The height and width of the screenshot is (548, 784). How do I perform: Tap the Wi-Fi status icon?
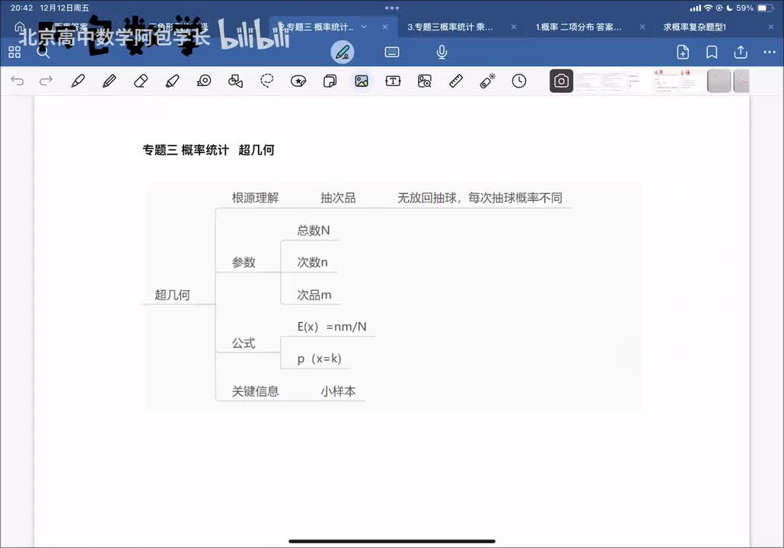tap(708, 8)
